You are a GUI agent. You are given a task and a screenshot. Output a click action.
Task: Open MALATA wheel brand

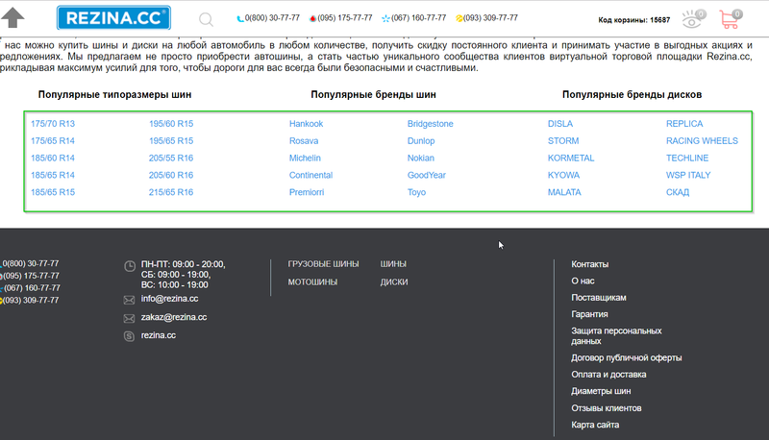564,192
